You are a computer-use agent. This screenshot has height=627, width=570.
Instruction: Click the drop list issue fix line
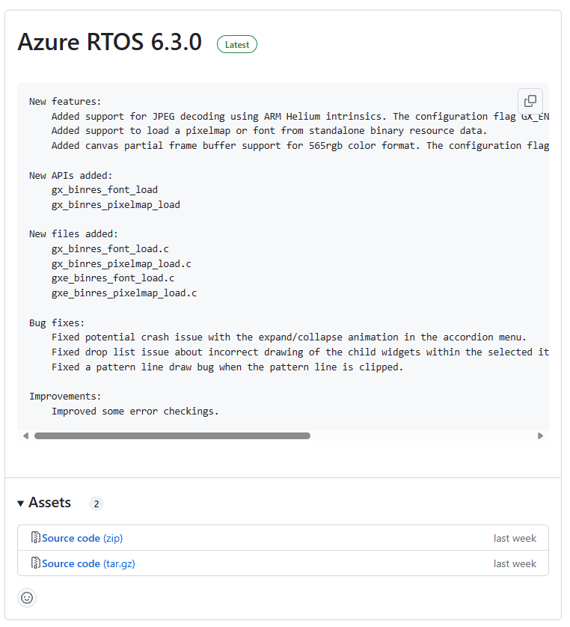[300, 352]
